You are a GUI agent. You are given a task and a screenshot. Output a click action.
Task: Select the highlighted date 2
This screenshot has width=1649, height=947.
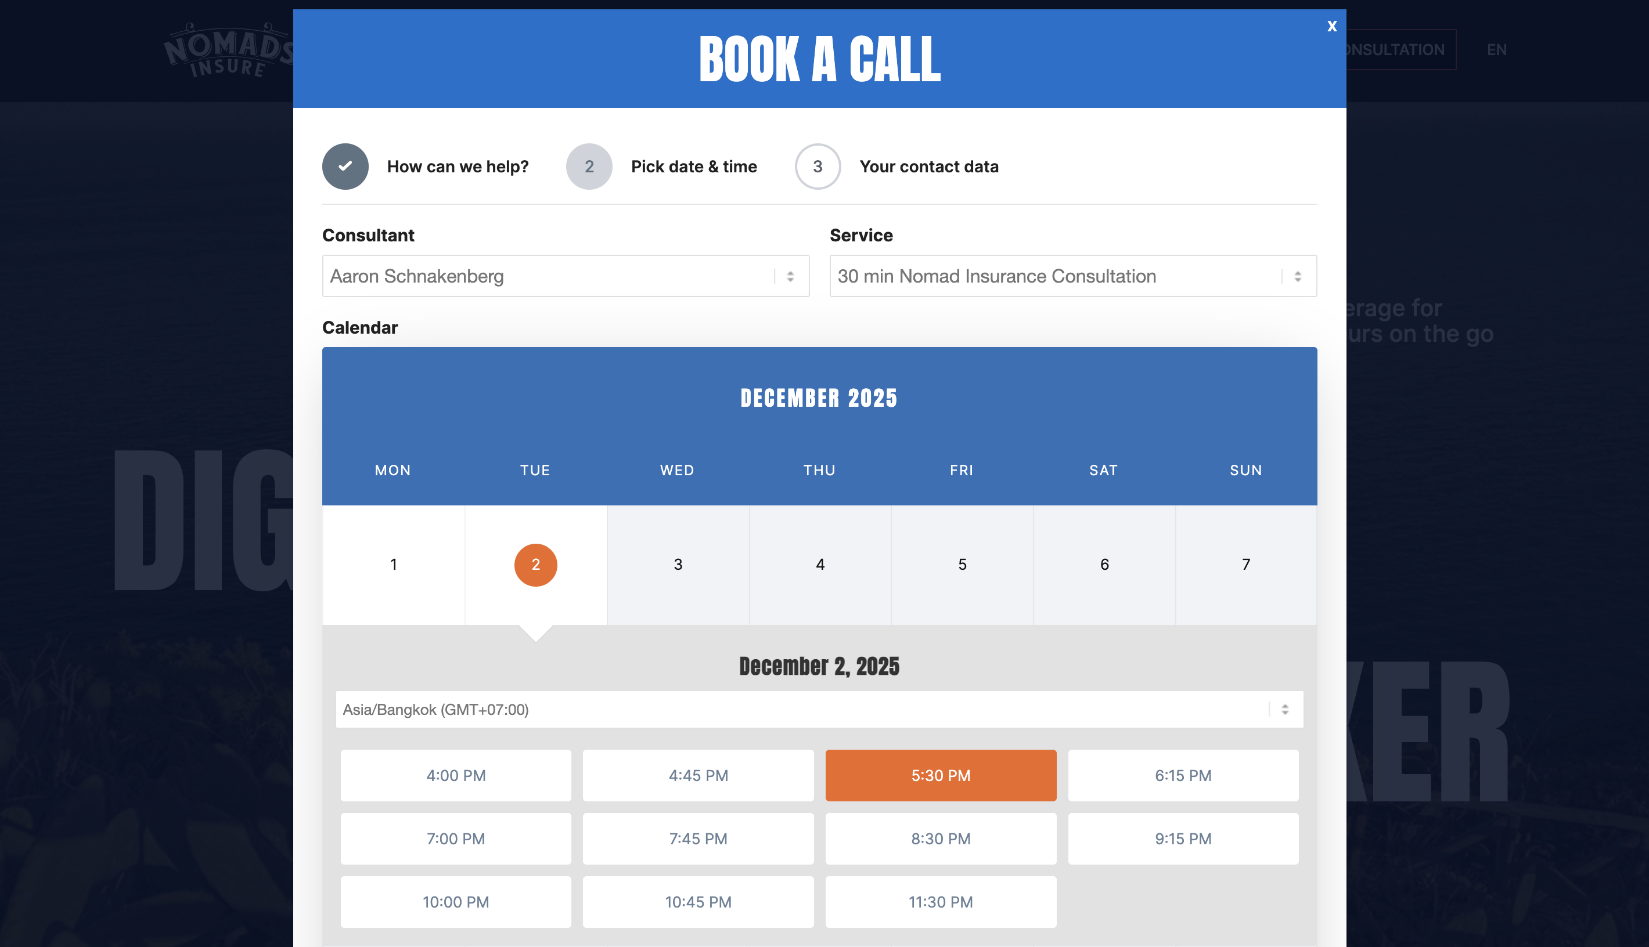pos(535,565)
